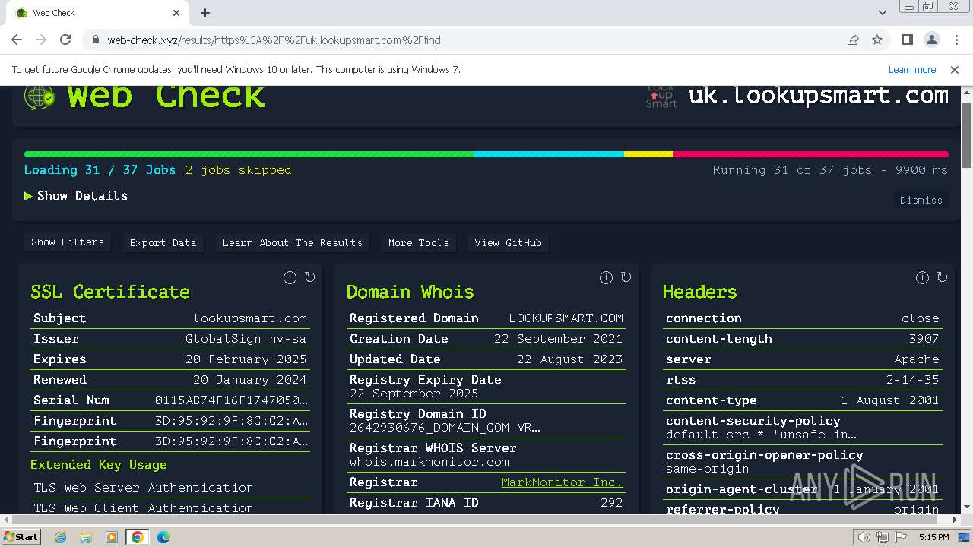
Task: Open MarkMonitor Inc. registrar link
Action: coord(562,482)
